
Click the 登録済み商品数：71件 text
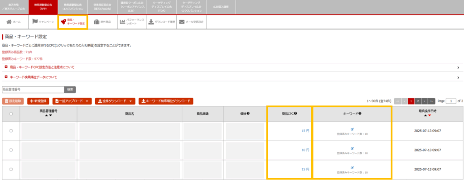coord(17,52)
